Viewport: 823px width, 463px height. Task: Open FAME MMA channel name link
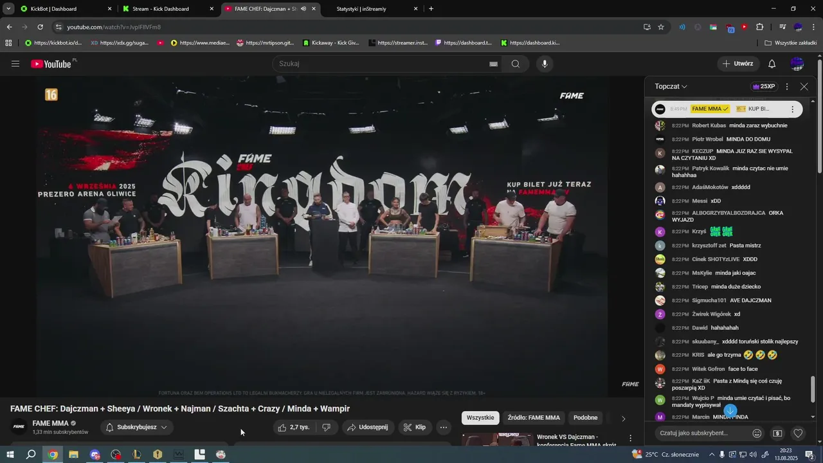click(x=50, y=424)
